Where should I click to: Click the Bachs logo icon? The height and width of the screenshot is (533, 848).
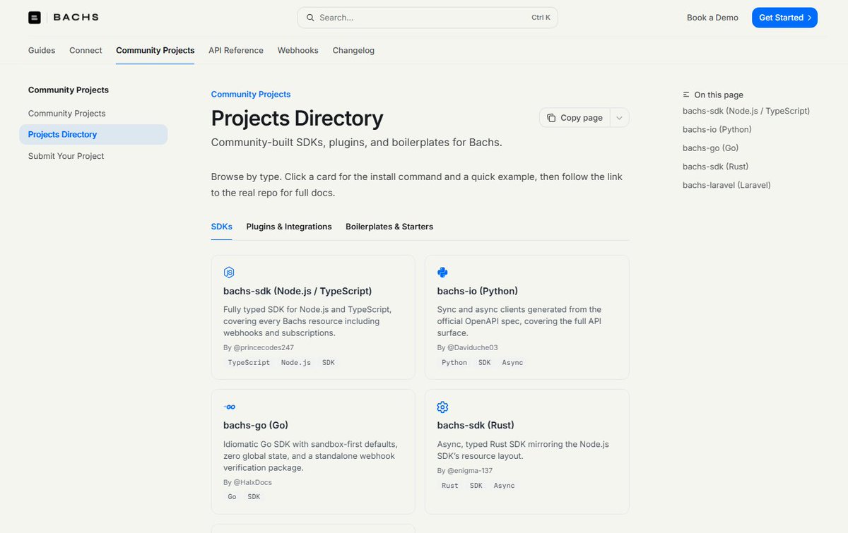coord(35,18)
